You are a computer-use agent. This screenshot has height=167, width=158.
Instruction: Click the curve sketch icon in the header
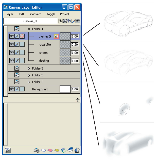coord(69,21)
